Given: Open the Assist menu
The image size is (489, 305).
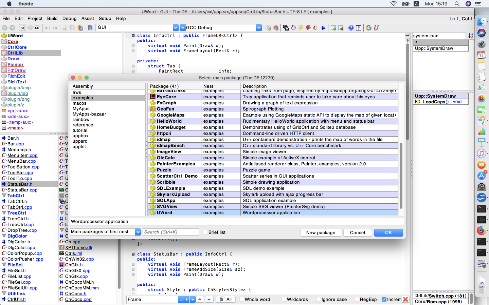Looking at the screenshot, I should pos(88,19).
